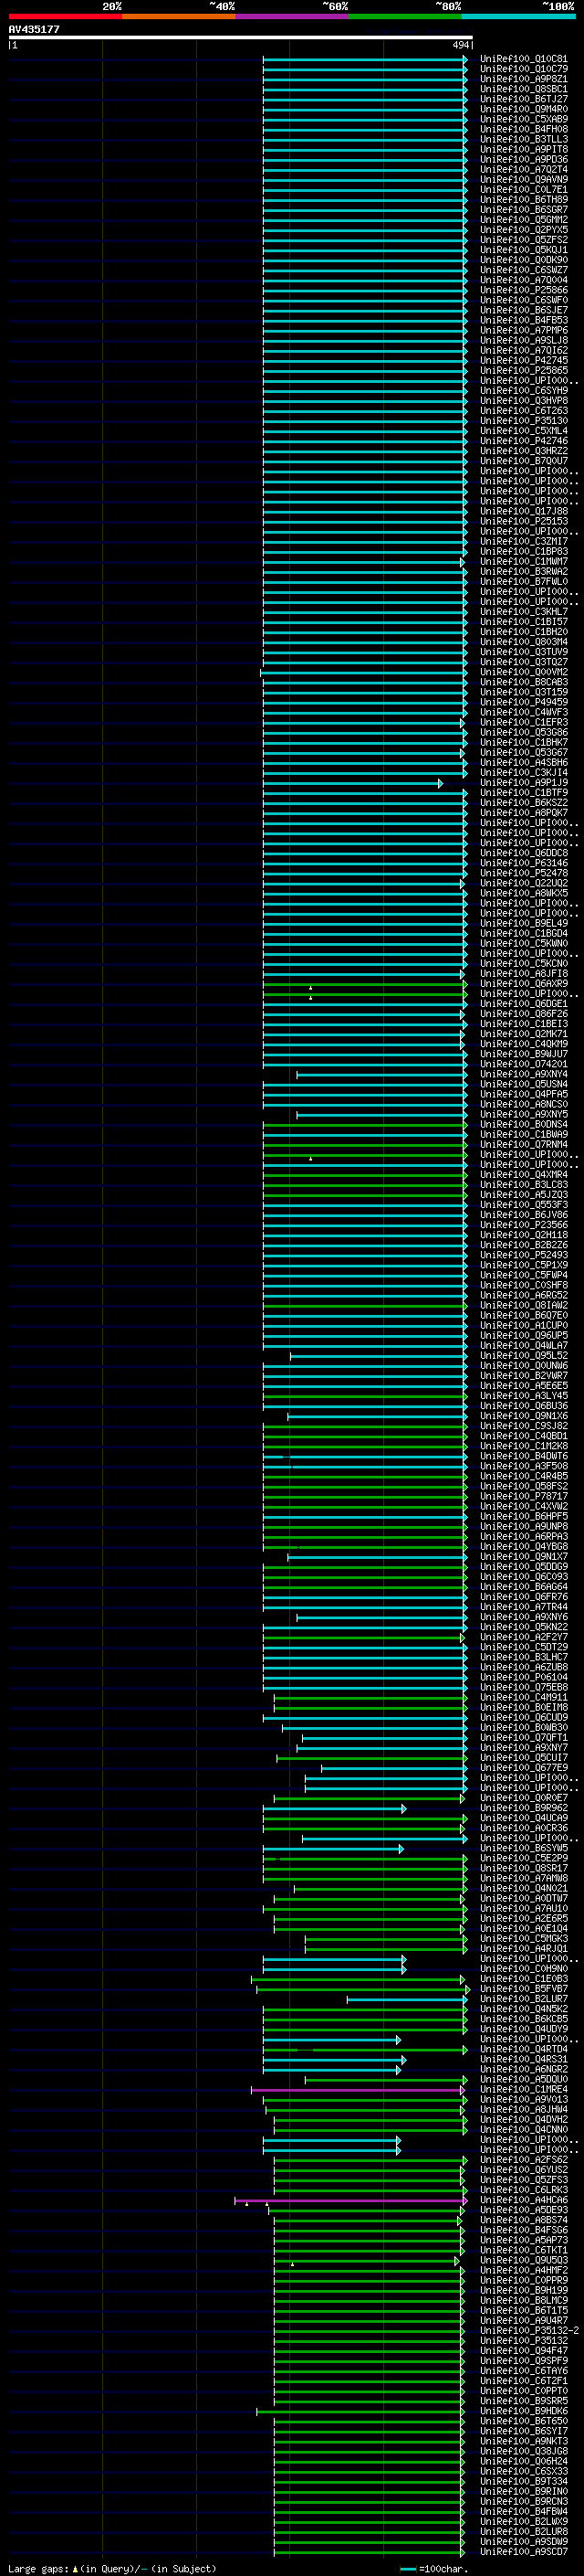Open hit UniRef100_C1E0B3

click(x=523, y=1979)
